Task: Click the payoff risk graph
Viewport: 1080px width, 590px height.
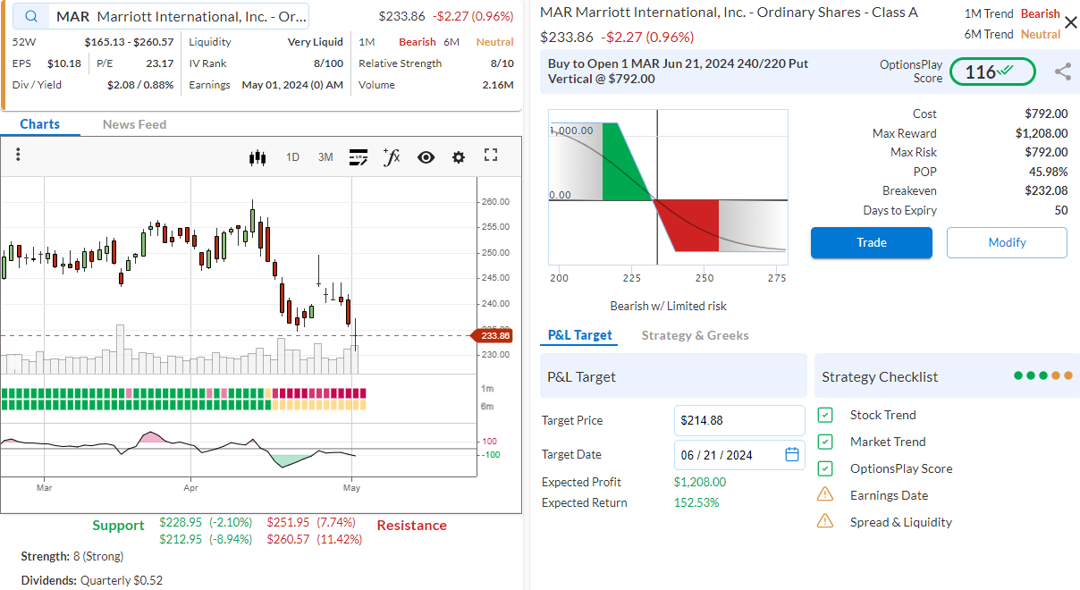Action: point(668,187)
